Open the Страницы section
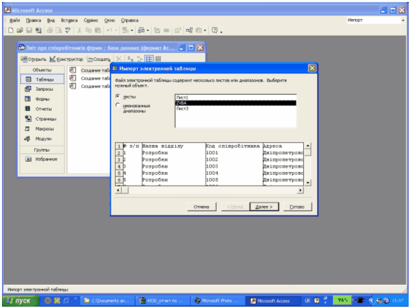The image size is (410, 308). (44, 119)
